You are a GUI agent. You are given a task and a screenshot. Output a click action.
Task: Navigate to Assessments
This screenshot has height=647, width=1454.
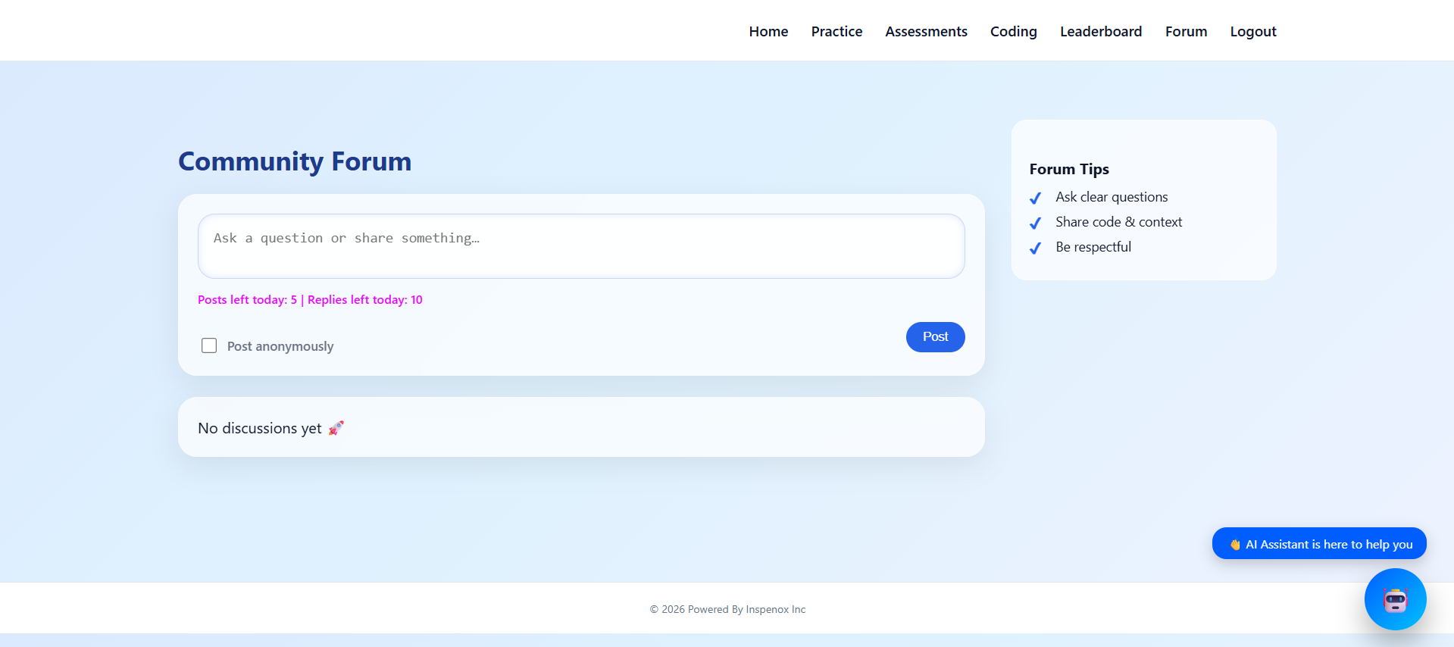coord(926,31)
